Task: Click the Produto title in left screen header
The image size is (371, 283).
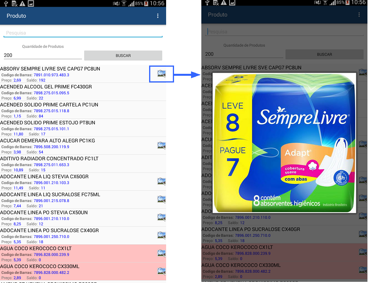Action: [16, 16]
